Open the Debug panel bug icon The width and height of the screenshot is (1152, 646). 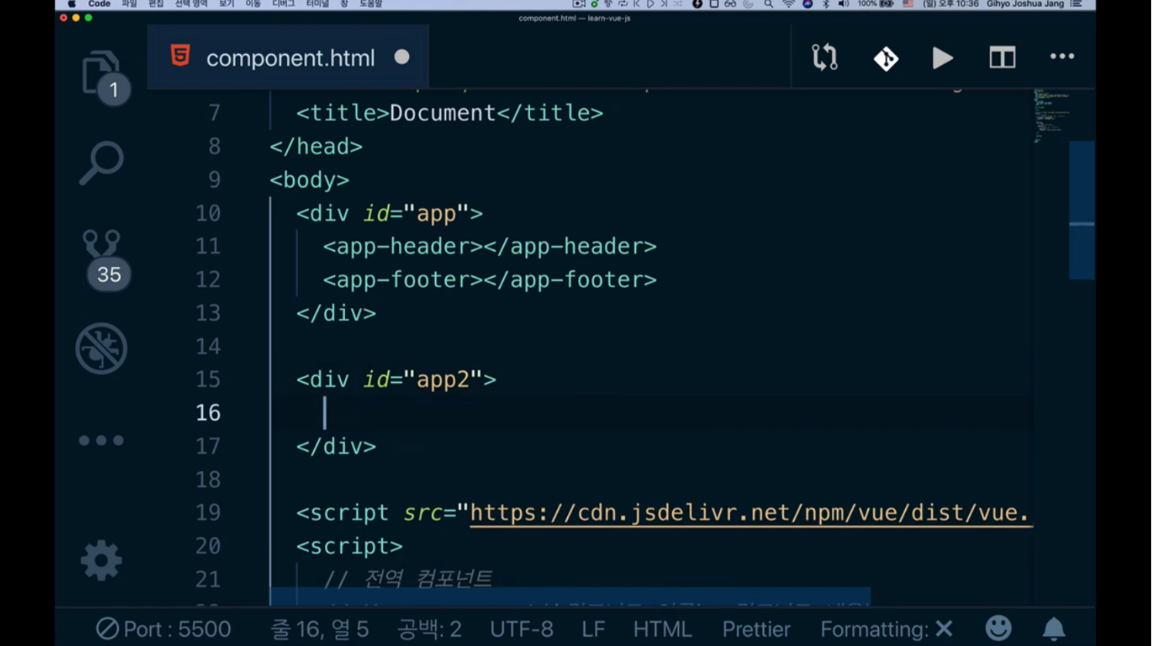click(101, 348)
